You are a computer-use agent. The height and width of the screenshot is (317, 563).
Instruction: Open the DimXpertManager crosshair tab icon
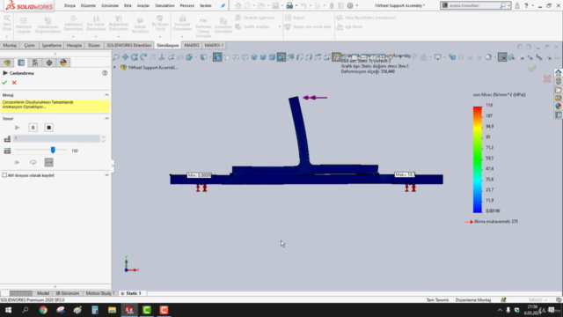tap(49, 63)
